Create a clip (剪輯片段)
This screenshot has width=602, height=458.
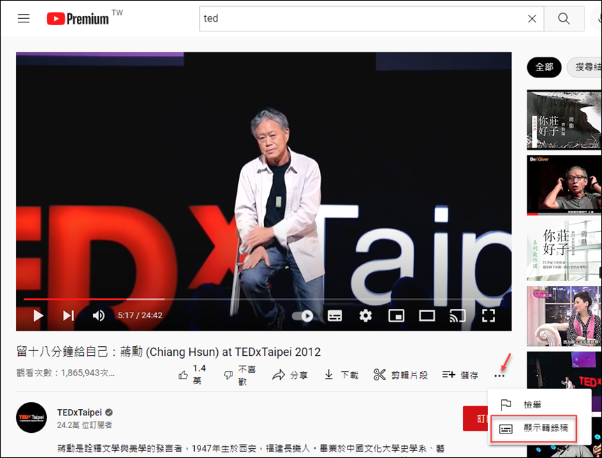pos(400,375)
